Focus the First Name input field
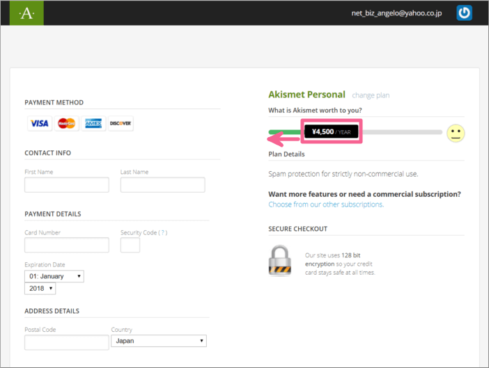Viewport: 489px width, 368px height. tap(67, 185)
